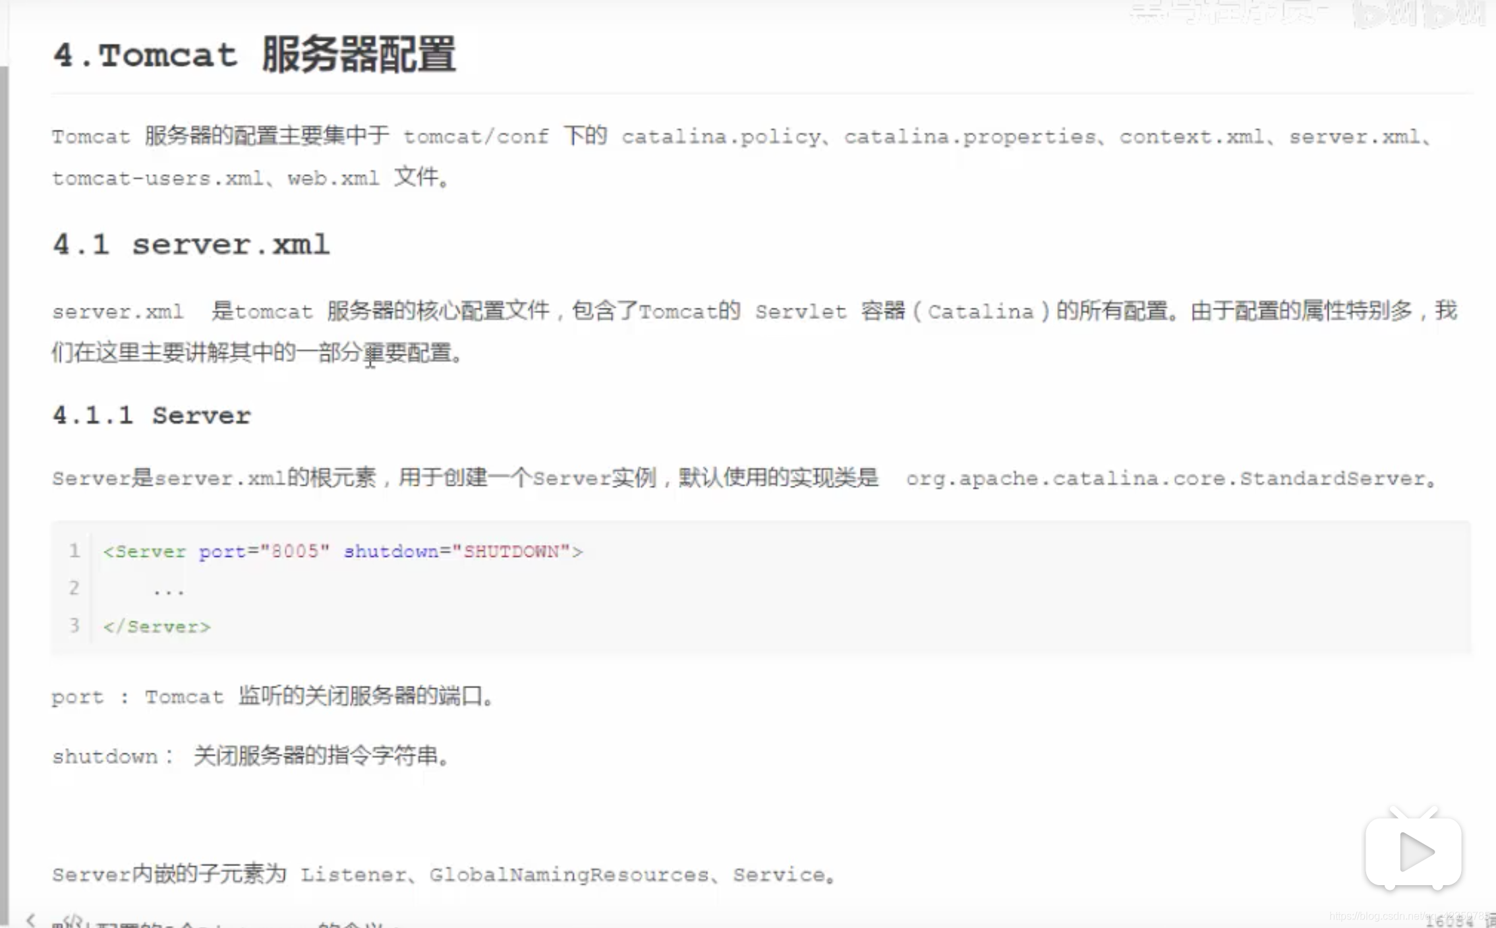Click line number 3 in code gutter
Screen dimensions: 1496x928
74,625
